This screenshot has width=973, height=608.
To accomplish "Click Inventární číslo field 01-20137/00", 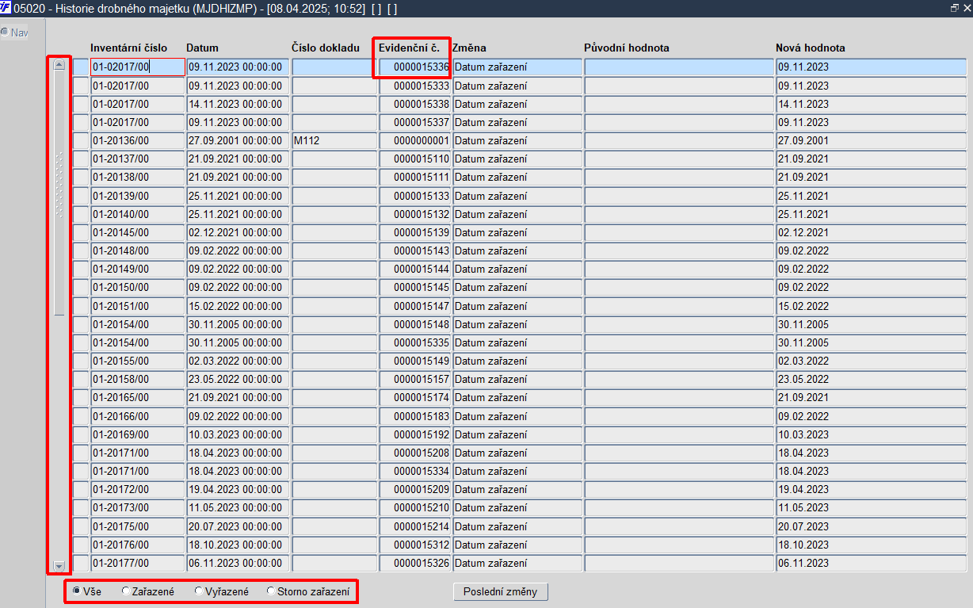I will (138, 159).
